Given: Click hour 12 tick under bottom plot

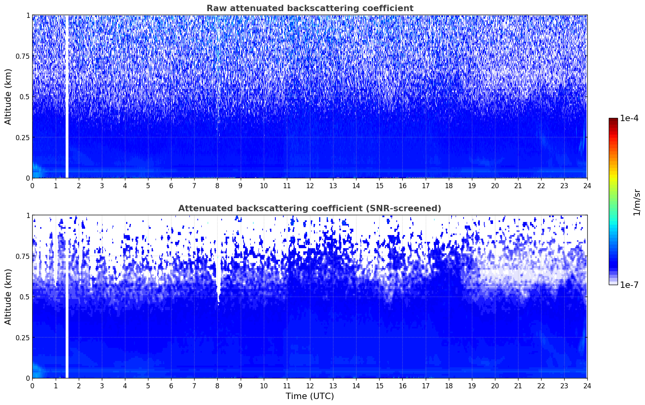Looking at the screenshot, I should tap(310, 386).
